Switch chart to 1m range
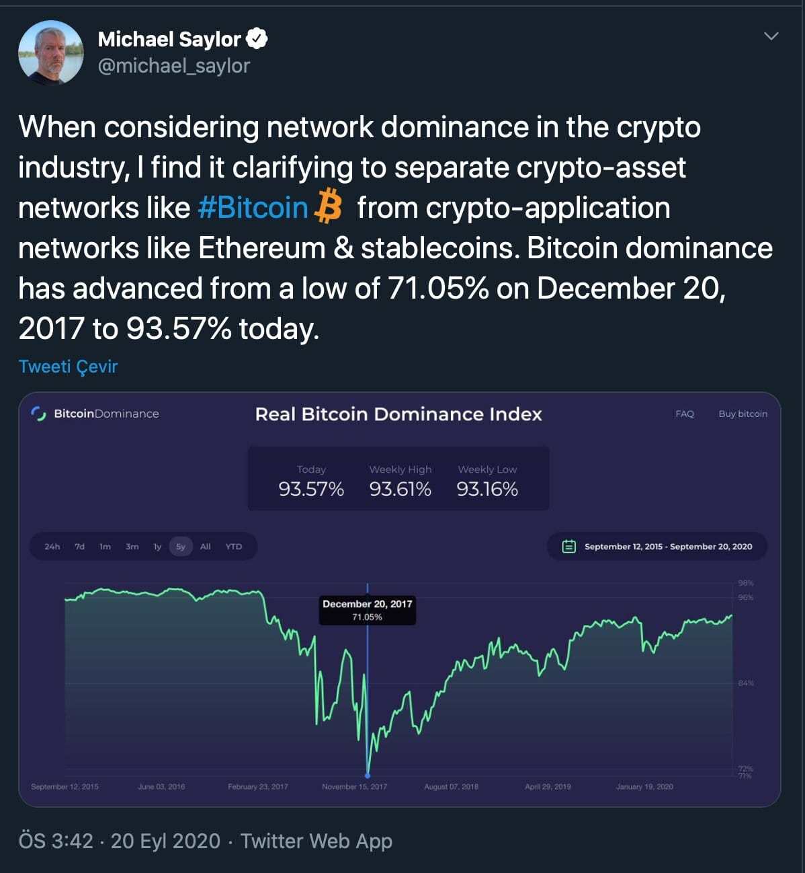 105,547
